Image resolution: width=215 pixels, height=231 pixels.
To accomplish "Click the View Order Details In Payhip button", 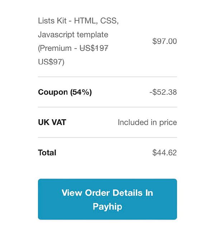I will [107, 199].
